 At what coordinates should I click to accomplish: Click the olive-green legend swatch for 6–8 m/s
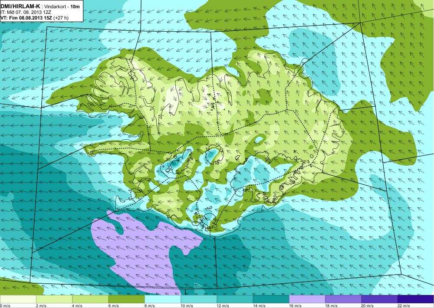coord(126,299)
